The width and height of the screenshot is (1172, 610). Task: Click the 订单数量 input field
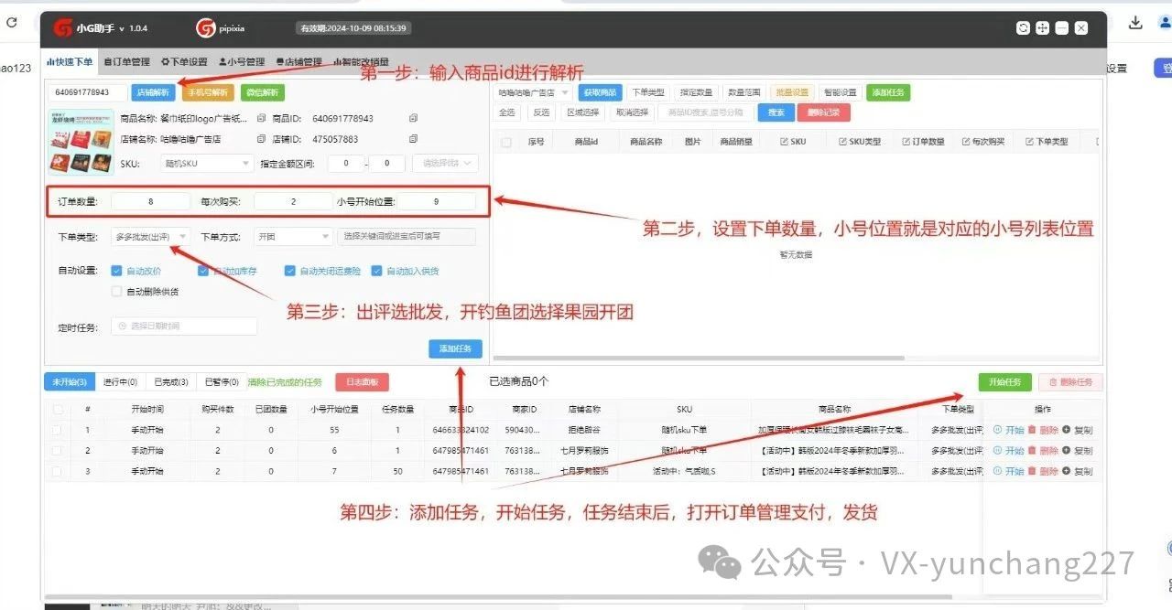coord(150,201)
